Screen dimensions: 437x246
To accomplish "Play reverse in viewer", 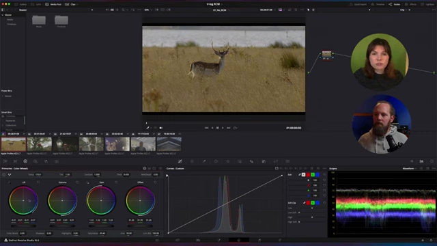I will 212,128.
